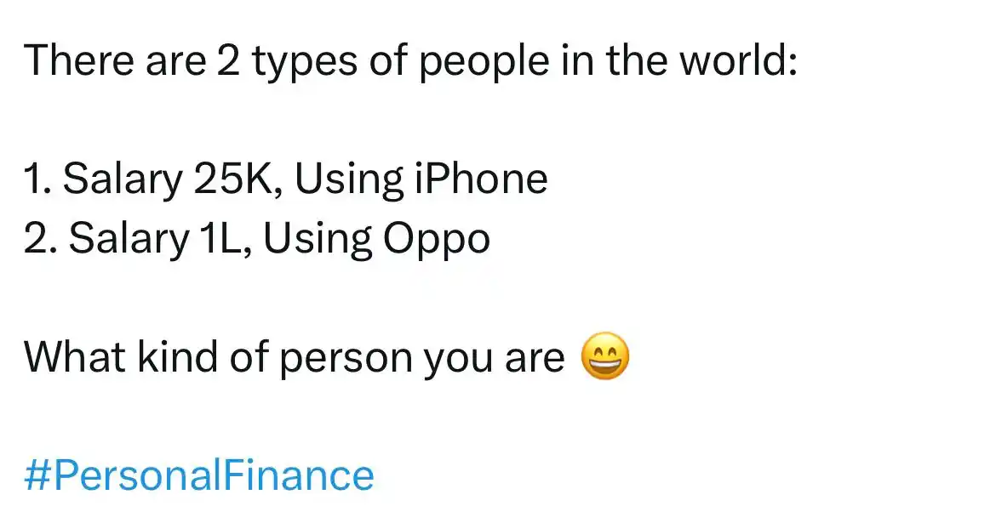This screenshot has width=996, height=523.
Task: Click the list number "2."
Action: click(41, 240)
